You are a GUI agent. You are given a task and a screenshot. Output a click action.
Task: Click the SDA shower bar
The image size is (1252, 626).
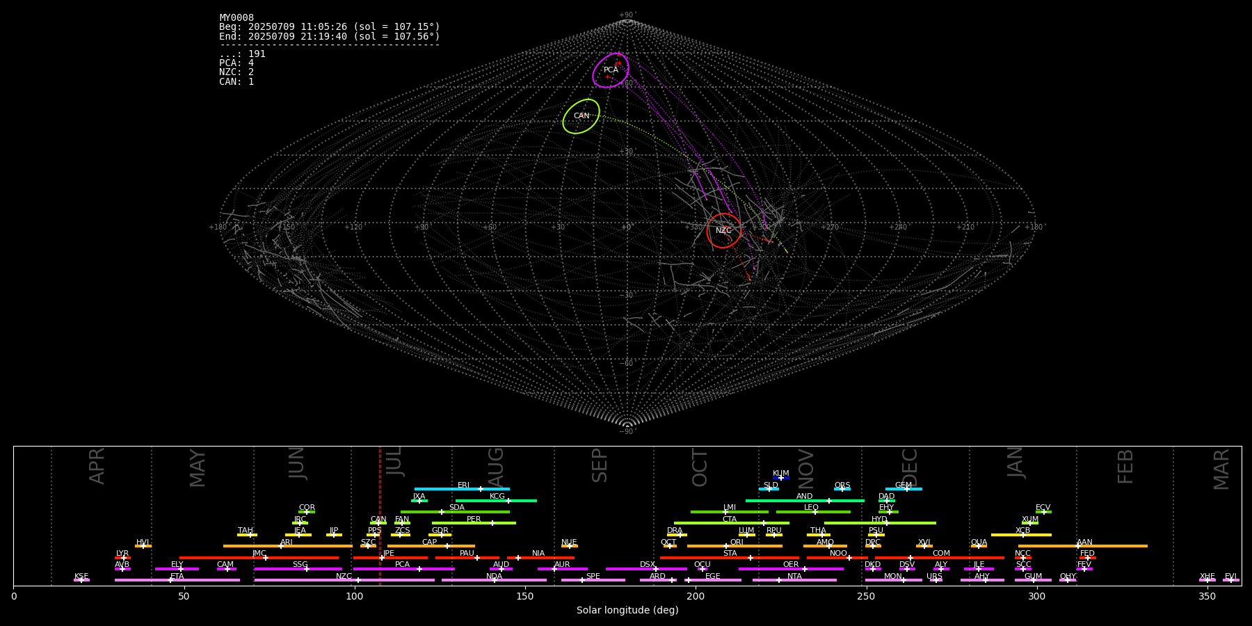pyautogui.click(x=455, y=512)
